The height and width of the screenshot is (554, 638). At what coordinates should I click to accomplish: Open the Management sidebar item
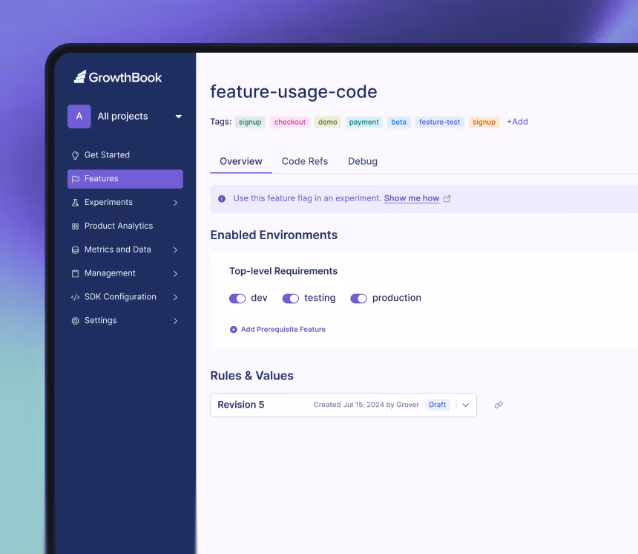click(125, 273)
